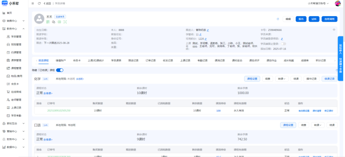Viewport: 345px width, 157px height.
Task: Click the page reload icon beside 返回
Action: [39, 4]
